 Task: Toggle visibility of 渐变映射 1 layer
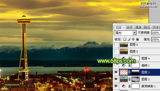[116, 86]
